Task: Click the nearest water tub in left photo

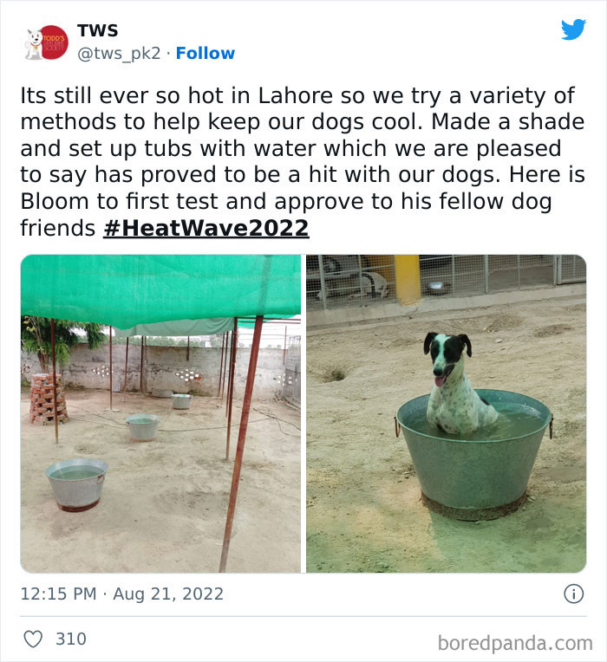Action: (76, 484)
